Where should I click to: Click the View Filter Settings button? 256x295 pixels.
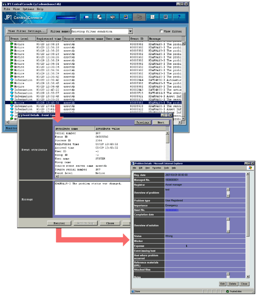pyautogui.click(x=27, y=31)
